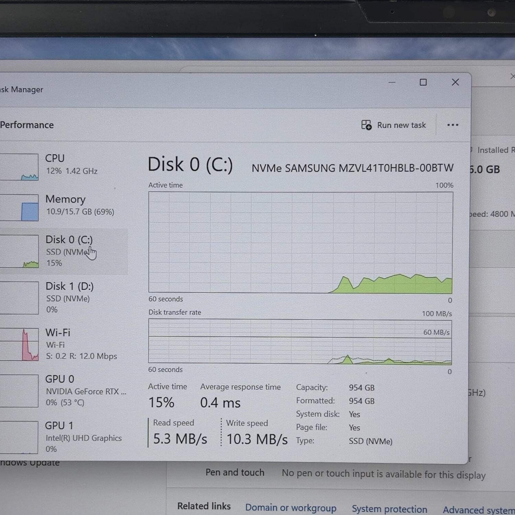Click the Run new task icon

366,125
